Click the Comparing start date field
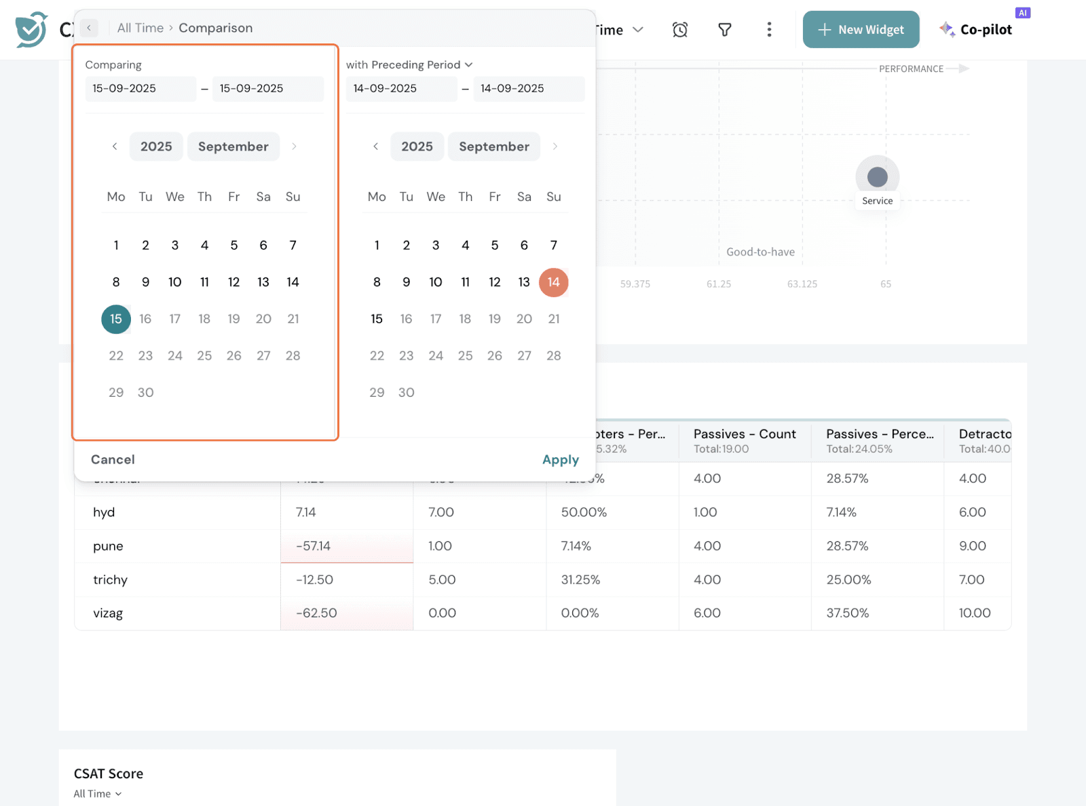Viewport: 1086px width, 806px height. [x=141, y=89]
